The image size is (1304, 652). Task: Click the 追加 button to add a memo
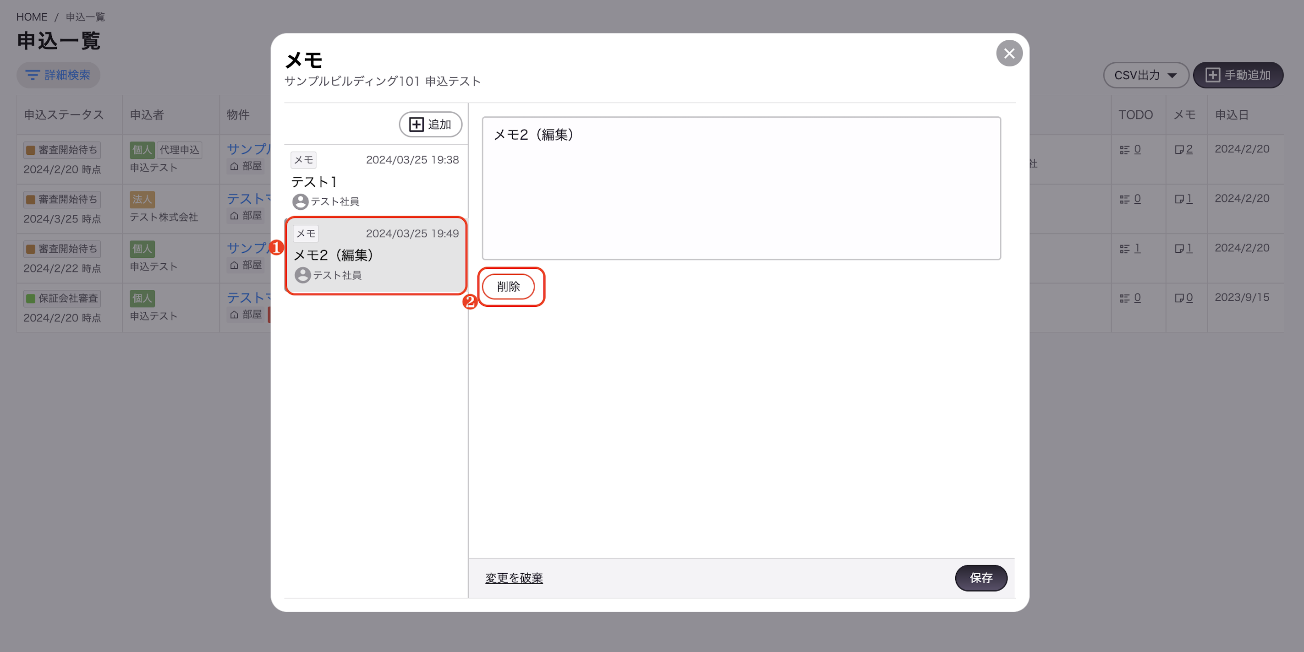[430, 125]
